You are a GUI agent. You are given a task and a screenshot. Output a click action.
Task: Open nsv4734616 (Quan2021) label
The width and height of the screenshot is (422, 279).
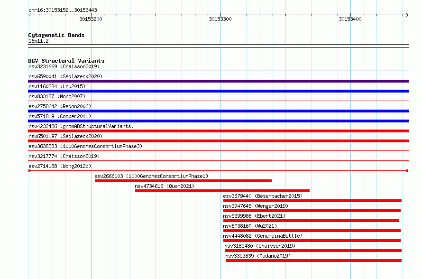[165, 186]
